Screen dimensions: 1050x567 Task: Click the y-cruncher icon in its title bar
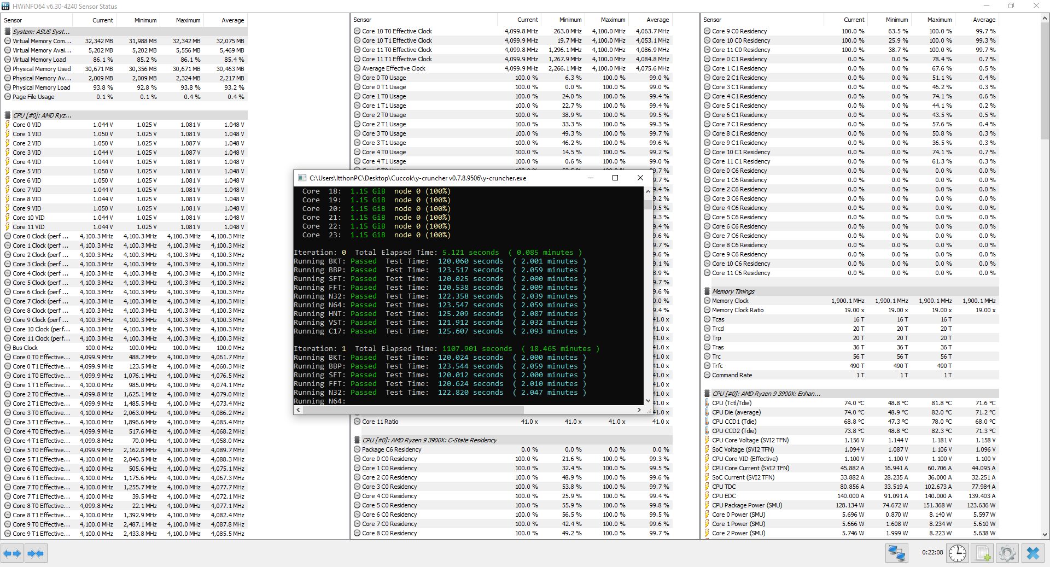302,178
